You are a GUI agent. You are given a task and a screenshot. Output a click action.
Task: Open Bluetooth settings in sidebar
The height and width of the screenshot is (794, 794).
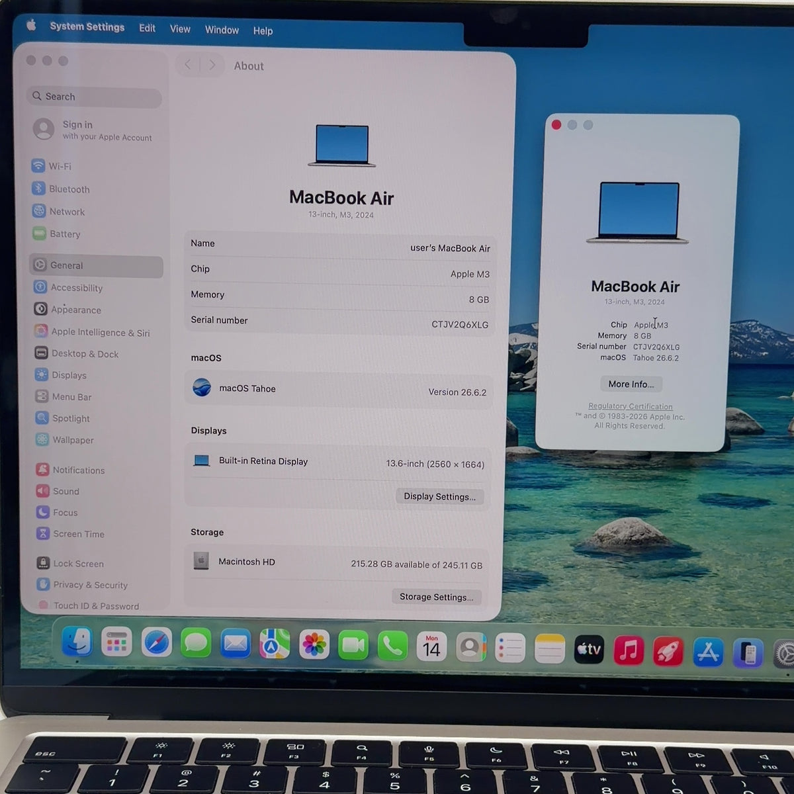(x=61, y=189)
